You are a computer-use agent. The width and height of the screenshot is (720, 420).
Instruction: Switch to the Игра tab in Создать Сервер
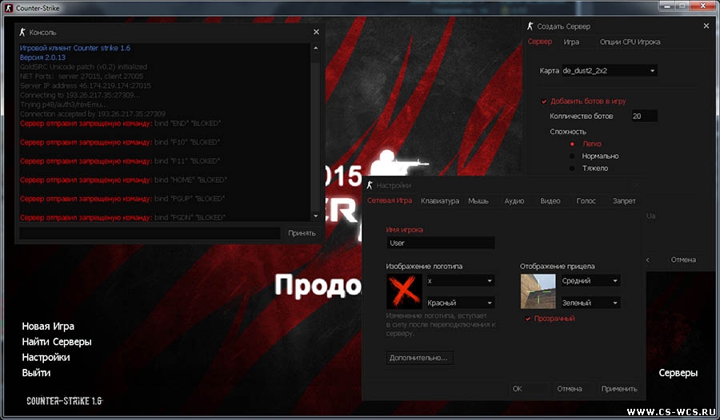coord(571,42)
